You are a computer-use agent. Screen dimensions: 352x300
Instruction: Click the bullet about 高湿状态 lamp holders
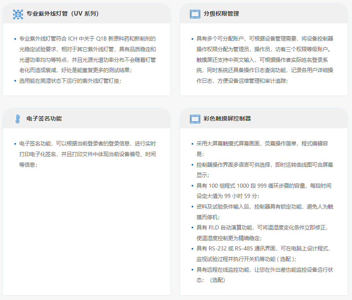pos(70,81)
